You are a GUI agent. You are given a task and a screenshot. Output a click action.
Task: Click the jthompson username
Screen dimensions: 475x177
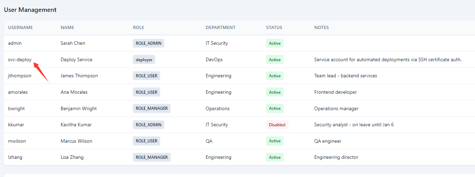[x=20, y=76]
